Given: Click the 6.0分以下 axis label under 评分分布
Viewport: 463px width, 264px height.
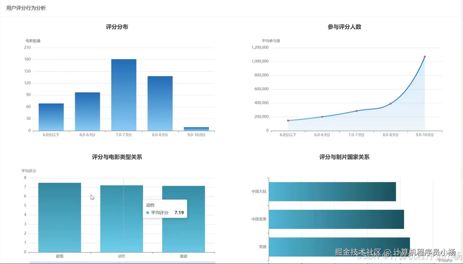Looking at the screenshot, I should click(51, 135).
